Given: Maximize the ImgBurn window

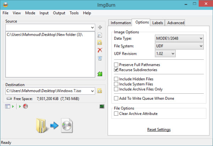Looking at the screenshot, I should [x=195, y=4].
